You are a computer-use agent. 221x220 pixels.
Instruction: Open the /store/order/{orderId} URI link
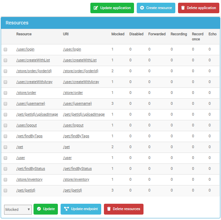tap(81, 71)
